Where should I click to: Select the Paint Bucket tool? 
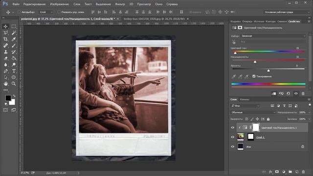click(x=14, y=58)
